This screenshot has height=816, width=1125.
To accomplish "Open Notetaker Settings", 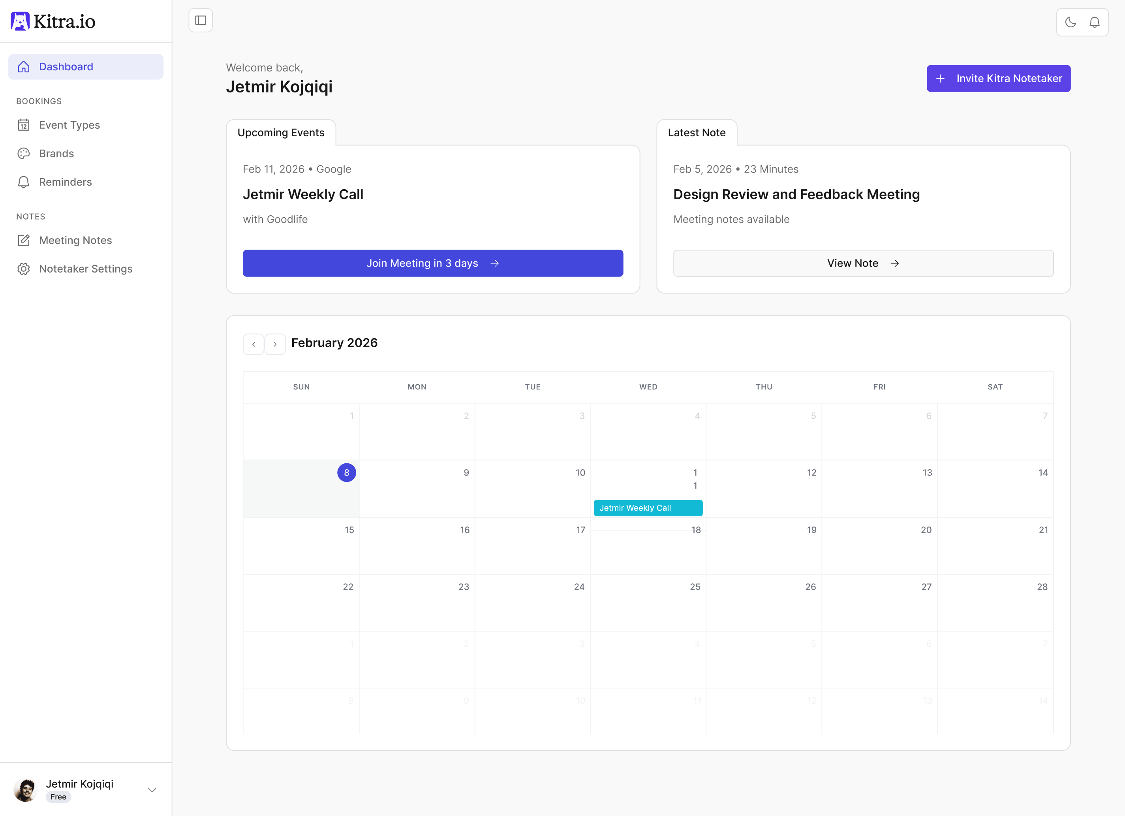I will click(85, 268).
